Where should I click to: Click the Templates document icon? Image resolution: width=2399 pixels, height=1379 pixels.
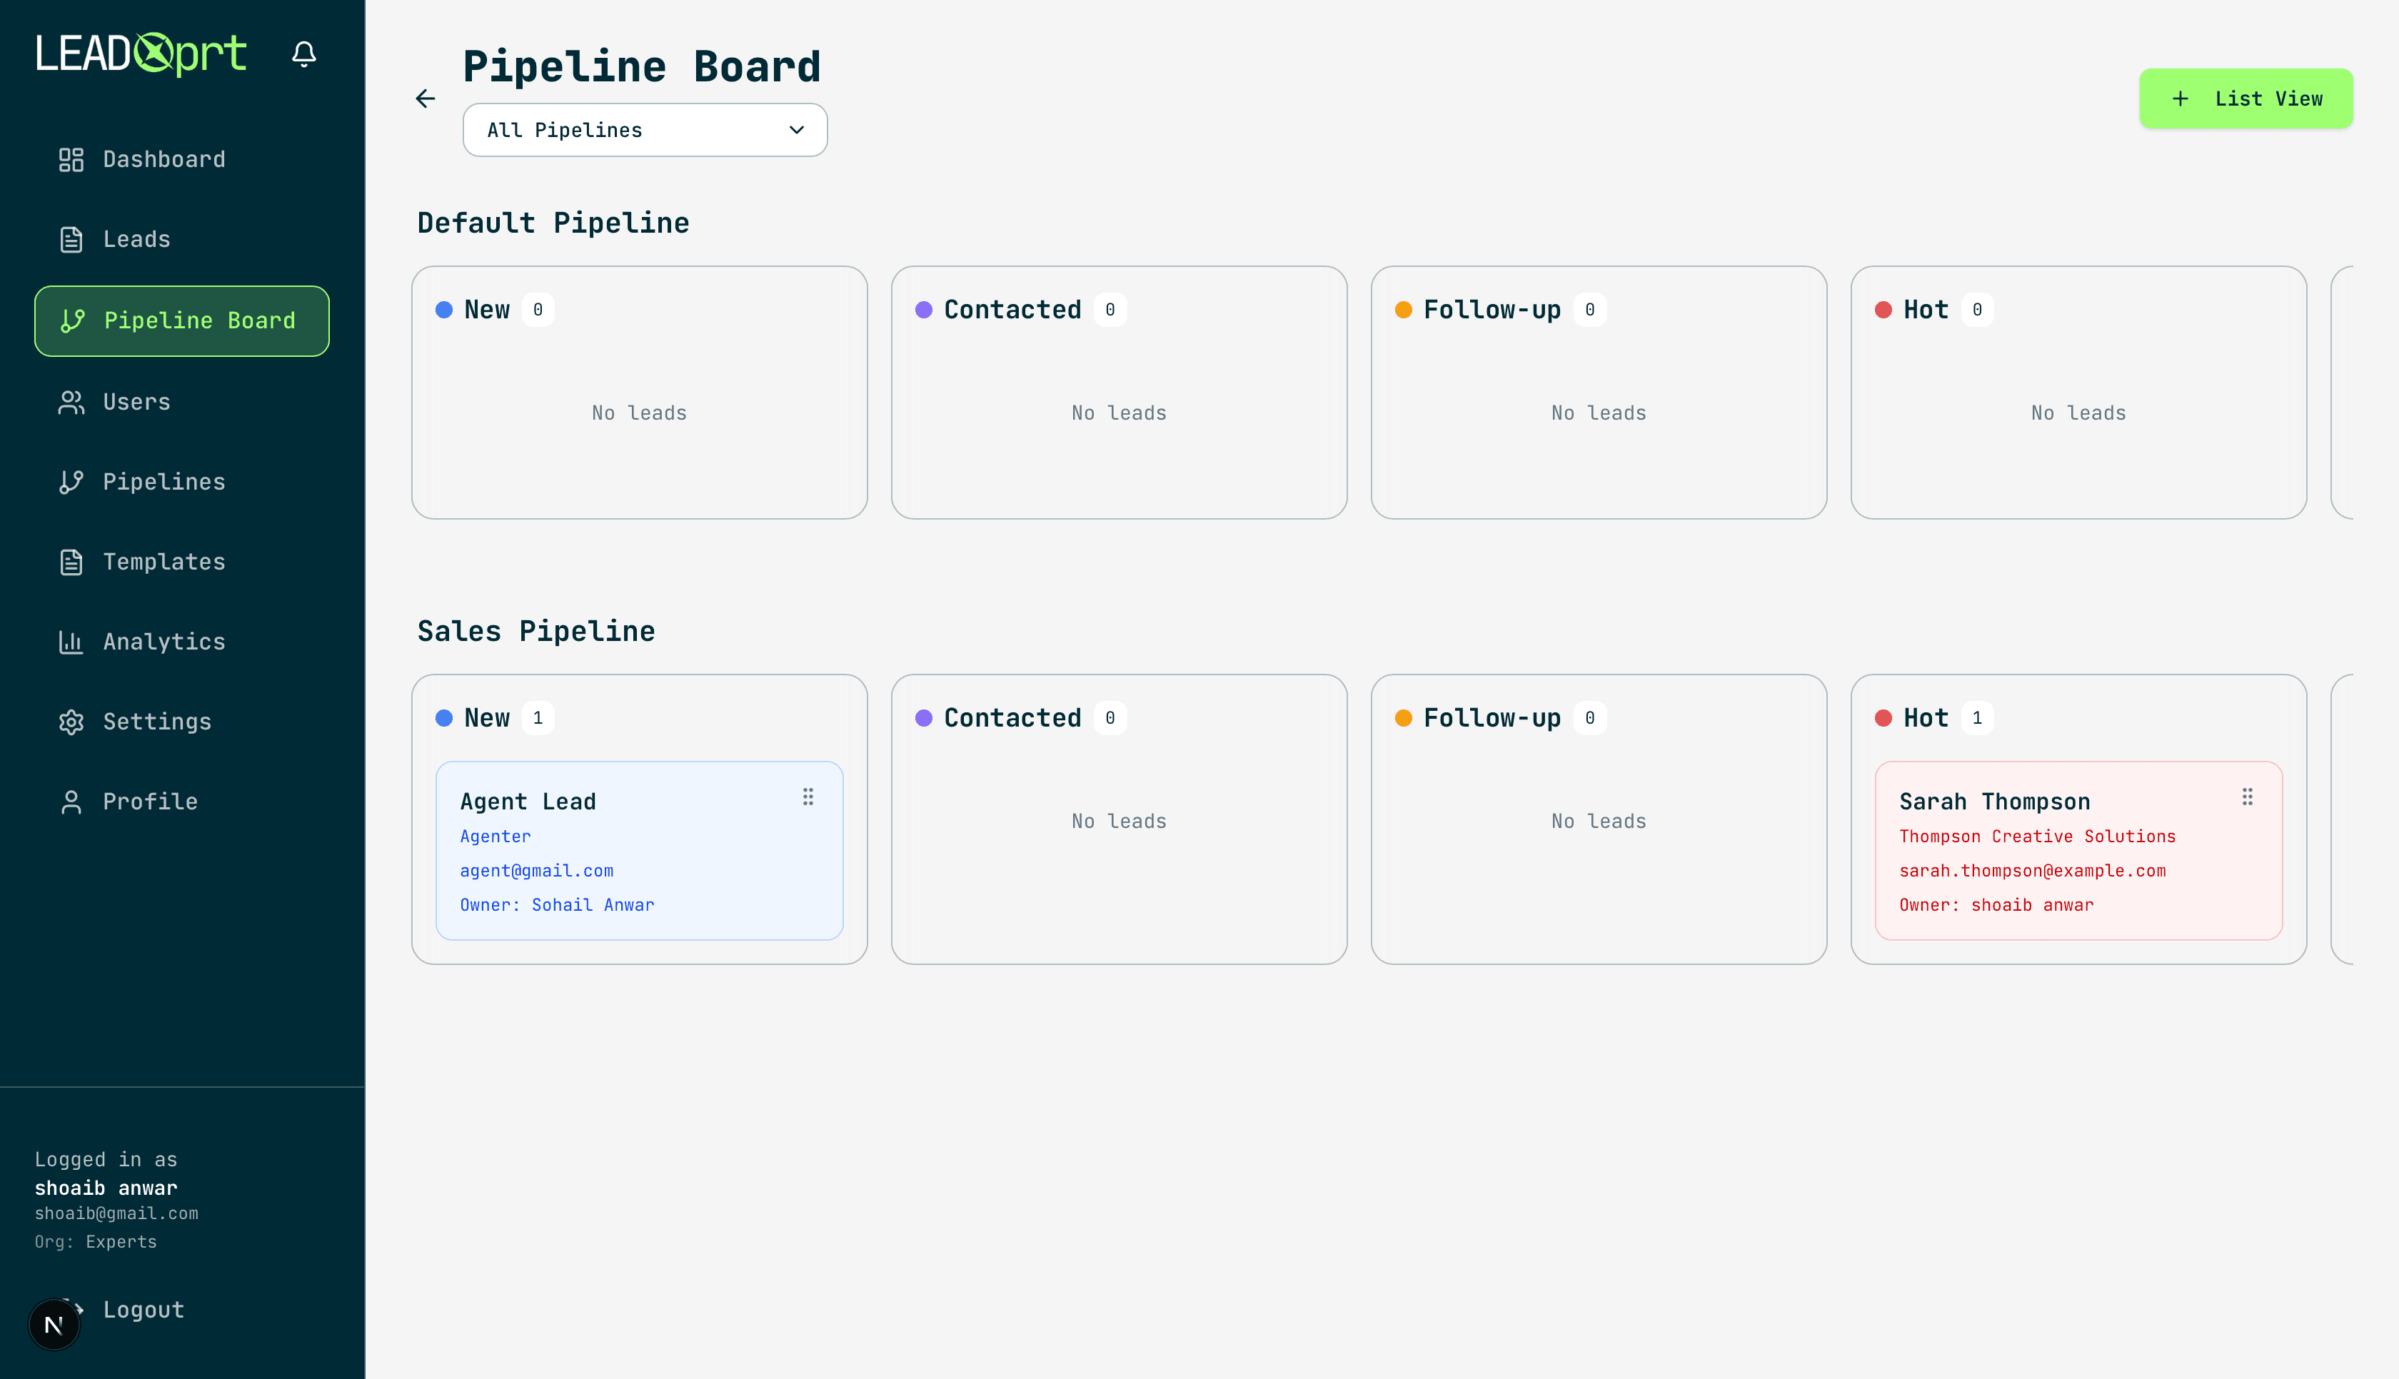click(x=71, y=562)
